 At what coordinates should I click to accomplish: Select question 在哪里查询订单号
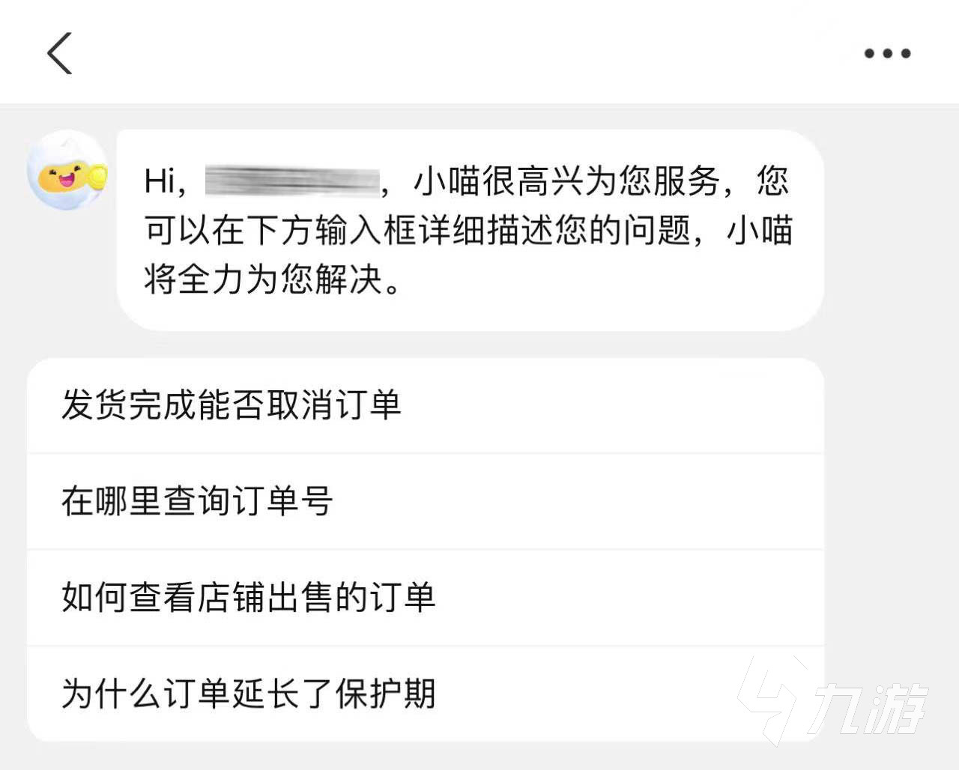point(197,501)
